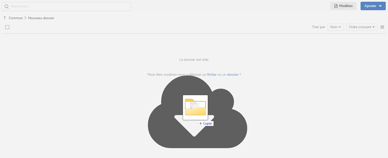Click the breadcrumb chevron separator
Viewport: 388px width, 158px height.
(25, 18)
